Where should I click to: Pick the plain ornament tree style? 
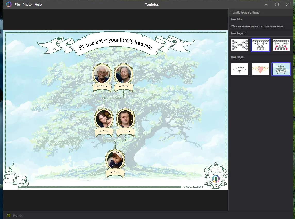[240, 69]
